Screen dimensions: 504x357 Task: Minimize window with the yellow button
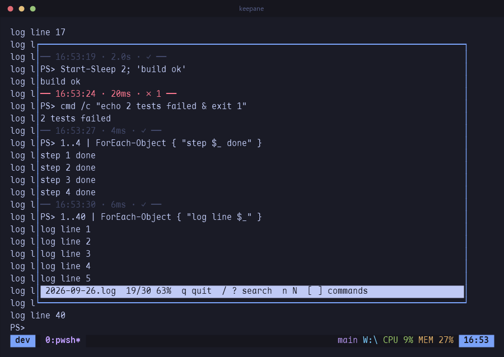(21, 8)
